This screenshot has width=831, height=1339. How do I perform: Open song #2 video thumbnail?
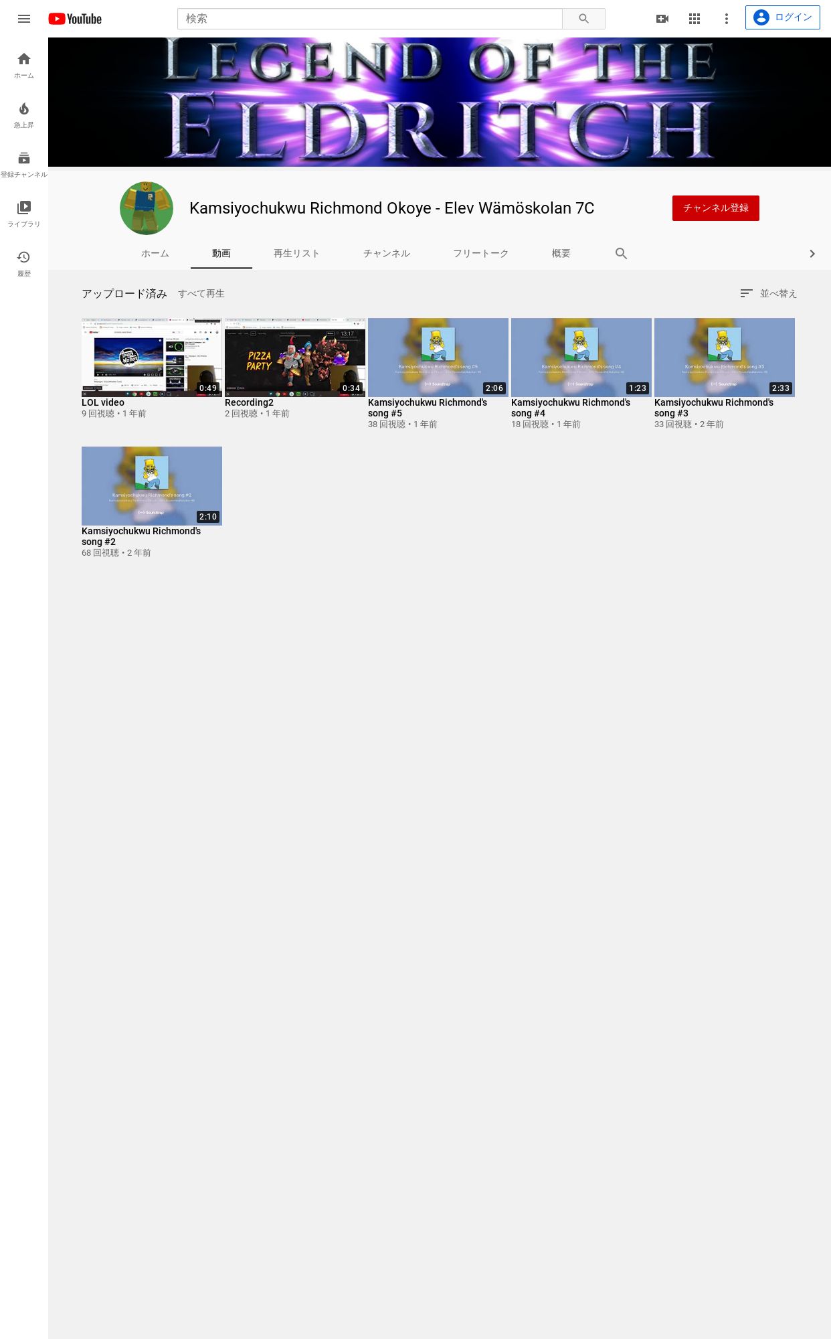tap(152, 486)
